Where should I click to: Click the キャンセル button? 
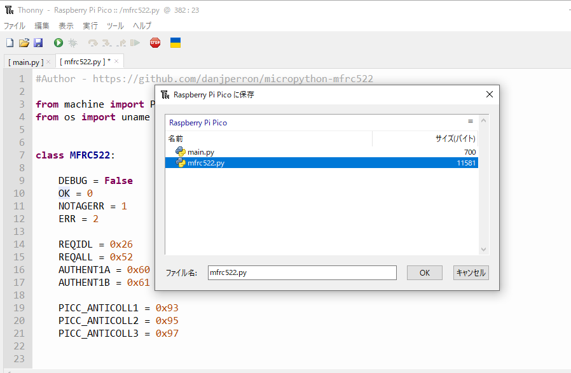[471, 272]
